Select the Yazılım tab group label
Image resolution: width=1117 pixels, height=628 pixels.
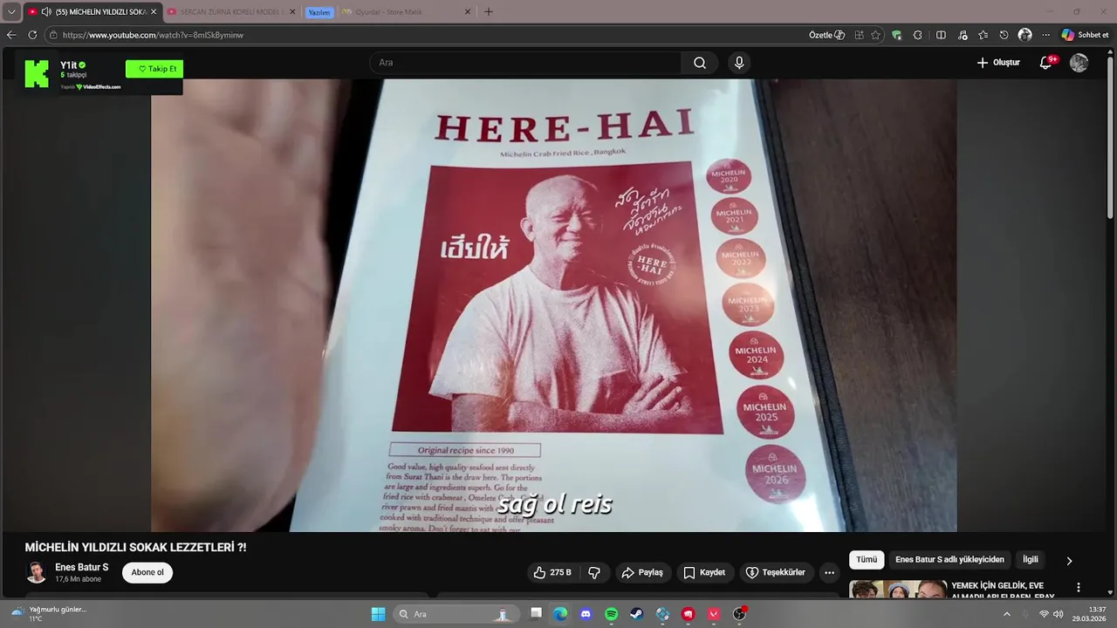click(x=319, y=12)
